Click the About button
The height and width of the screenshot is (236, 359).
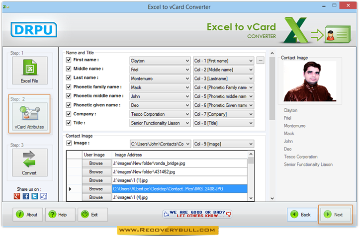(x=28, y=215)
